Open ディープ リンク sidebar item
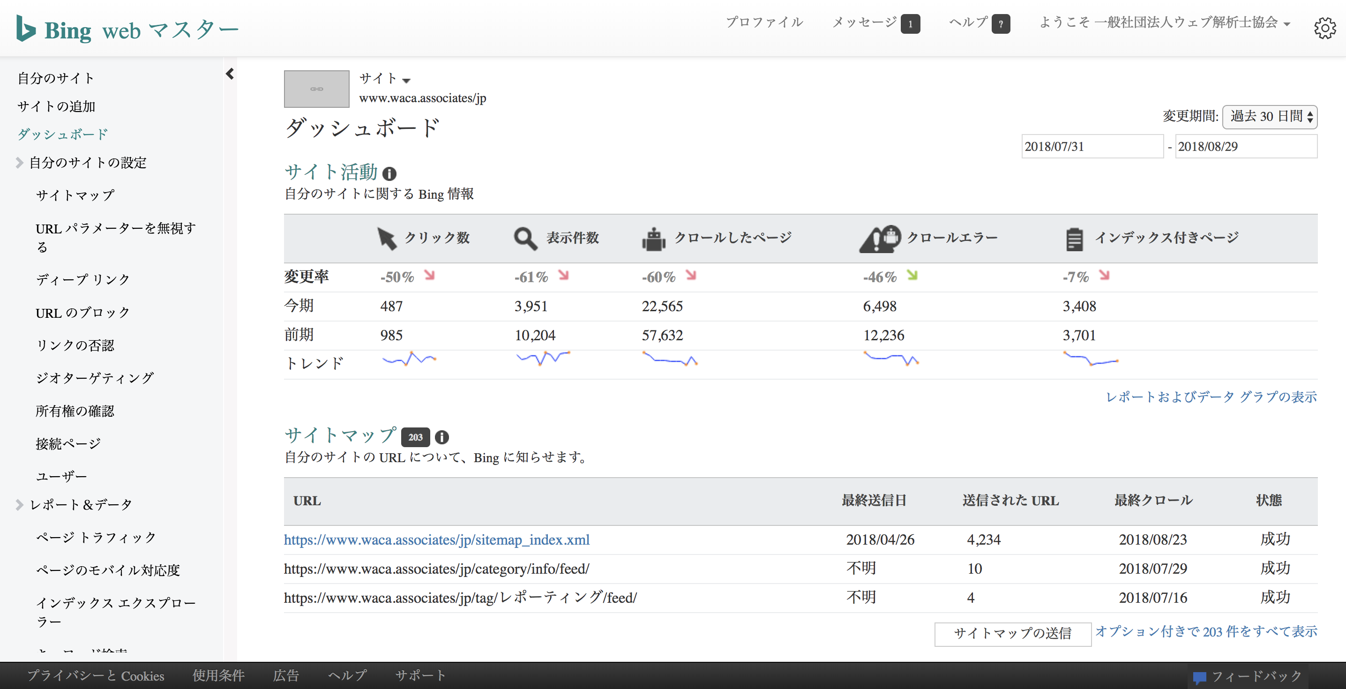The image size is (1346, 689). pos(82,280)
